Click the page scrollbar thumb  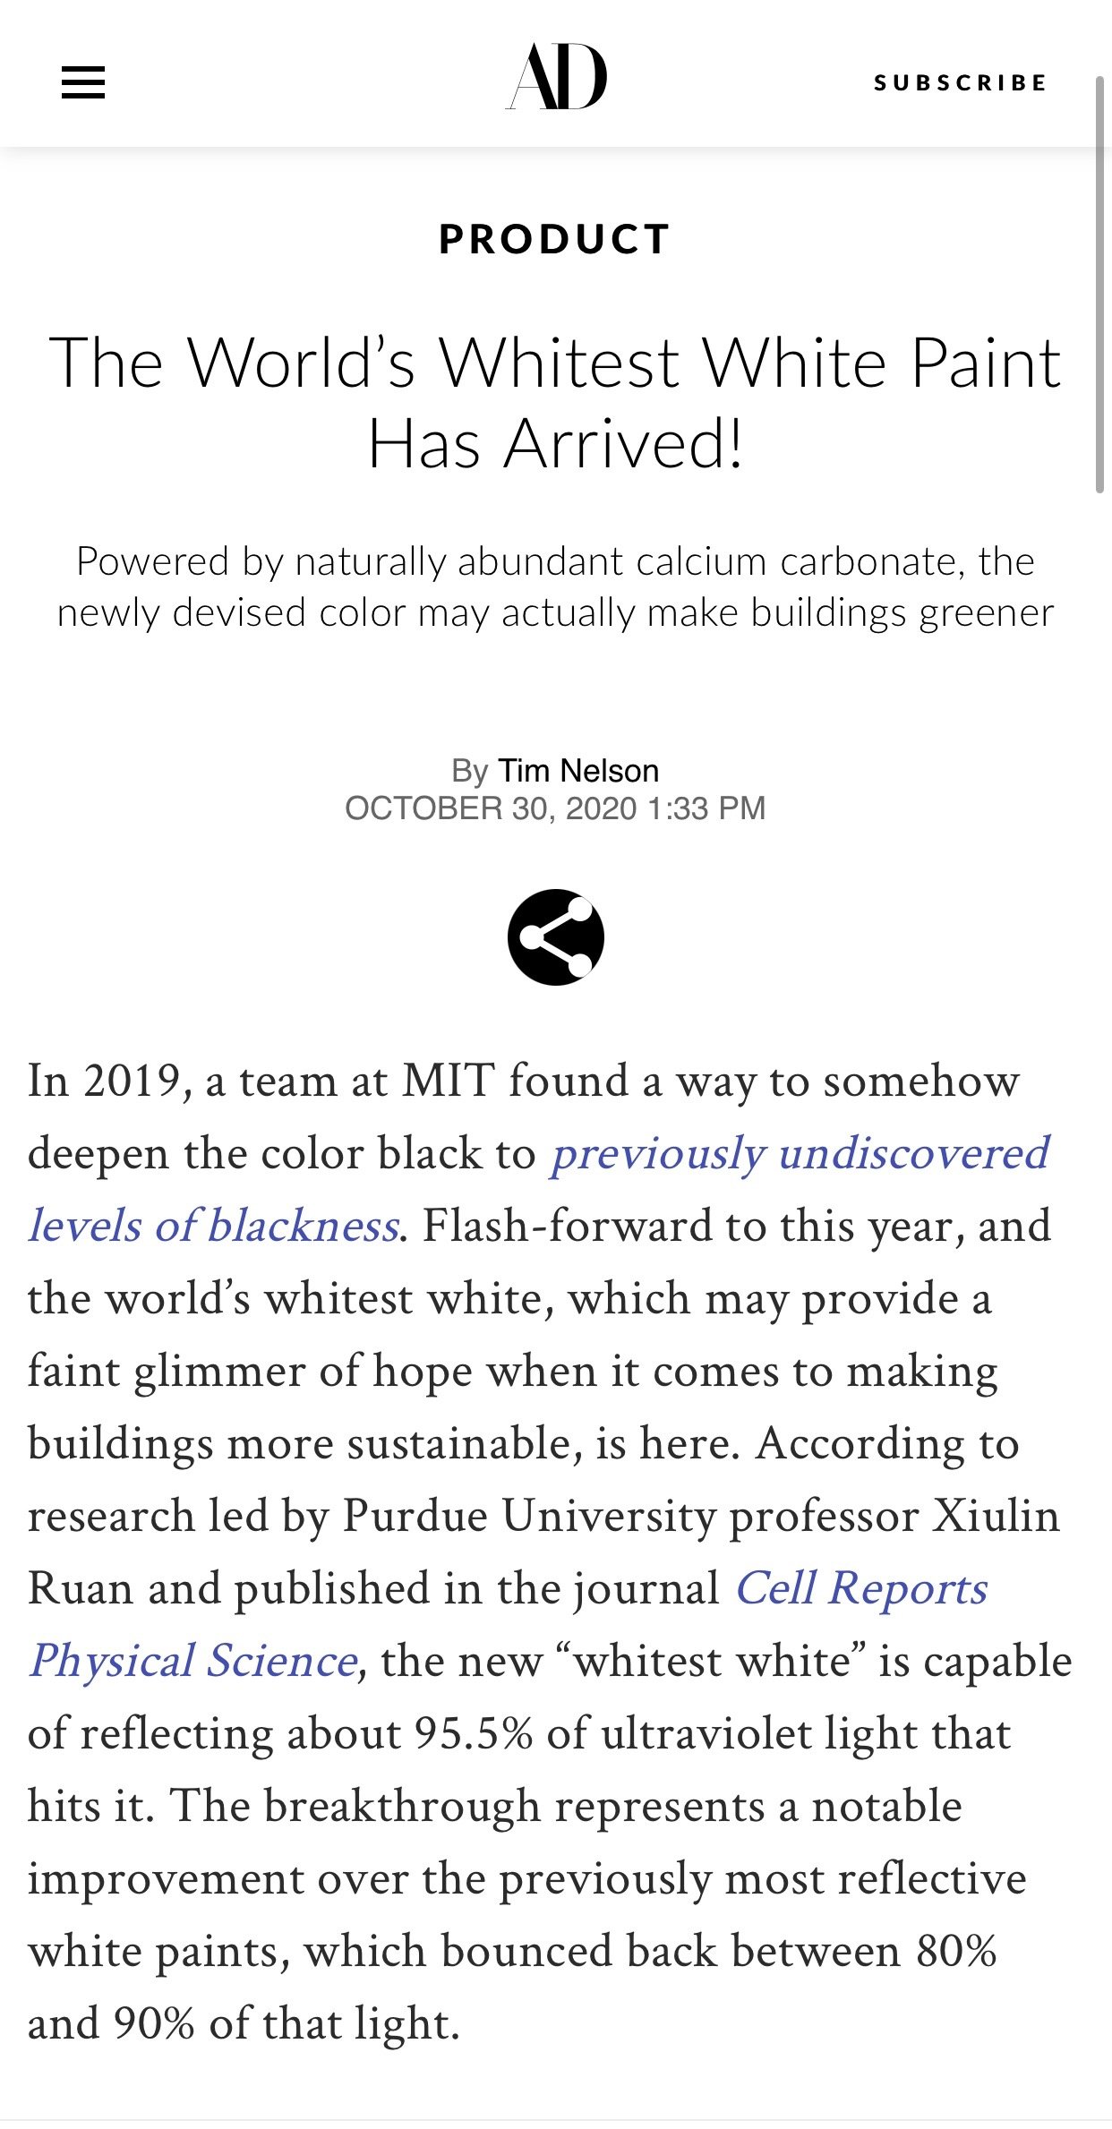coord(1101,285)
